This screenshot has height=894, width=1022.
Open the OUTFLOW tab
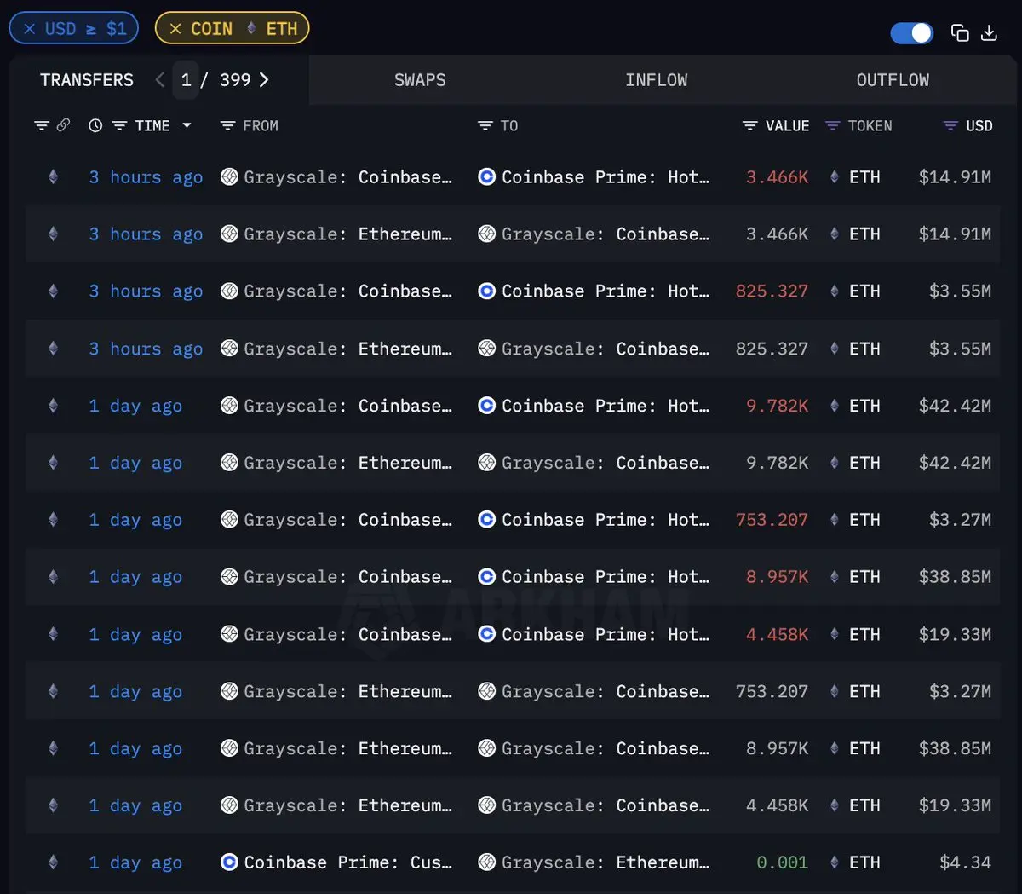point(893,80)
